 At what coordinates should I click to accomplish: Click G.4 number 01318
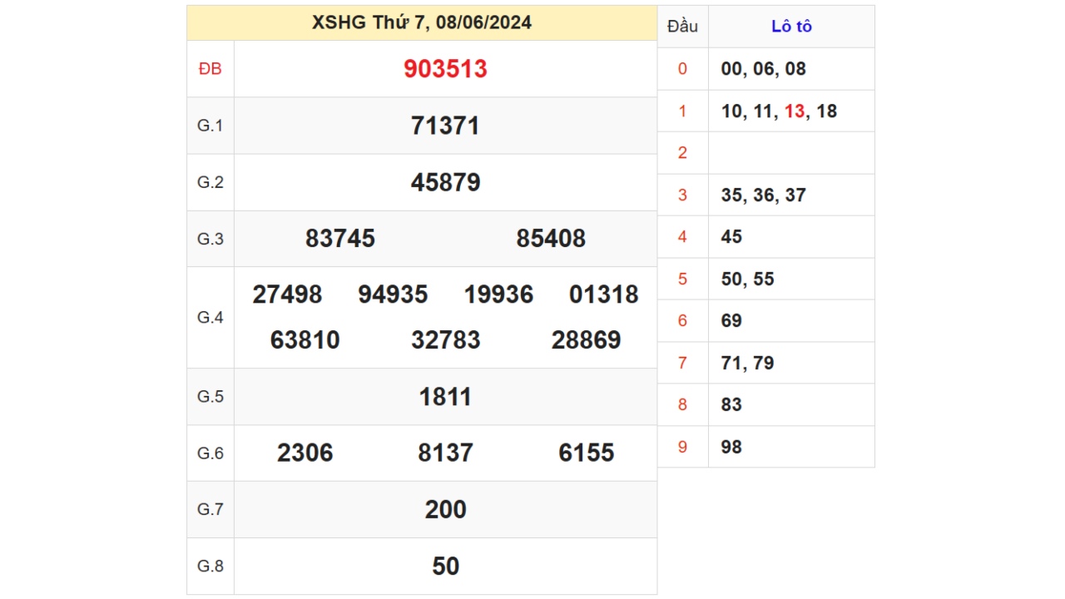click(x=604, y=295)
